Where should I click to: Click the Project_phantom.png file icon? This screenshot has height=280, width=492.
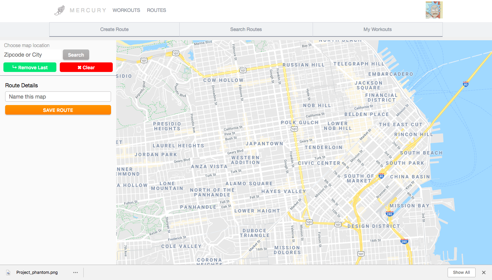[8, 272]
